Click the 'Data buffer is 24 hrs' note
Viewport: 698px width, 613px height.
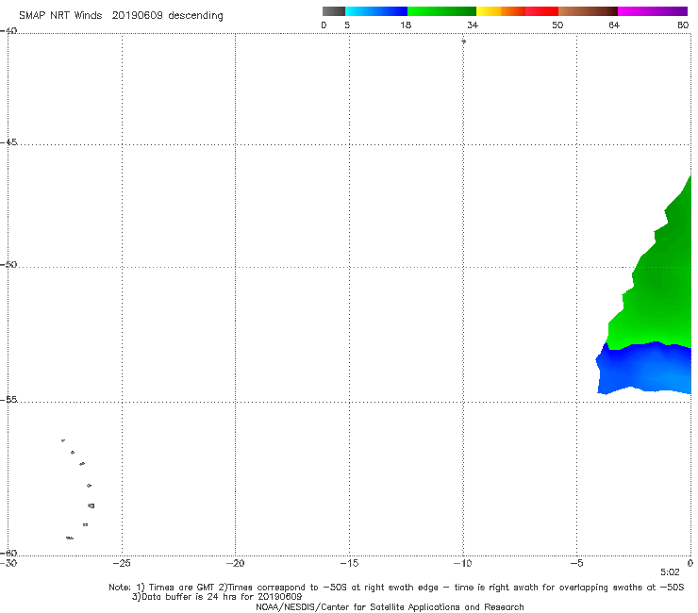pyautogui.click(x=217, y=597)
